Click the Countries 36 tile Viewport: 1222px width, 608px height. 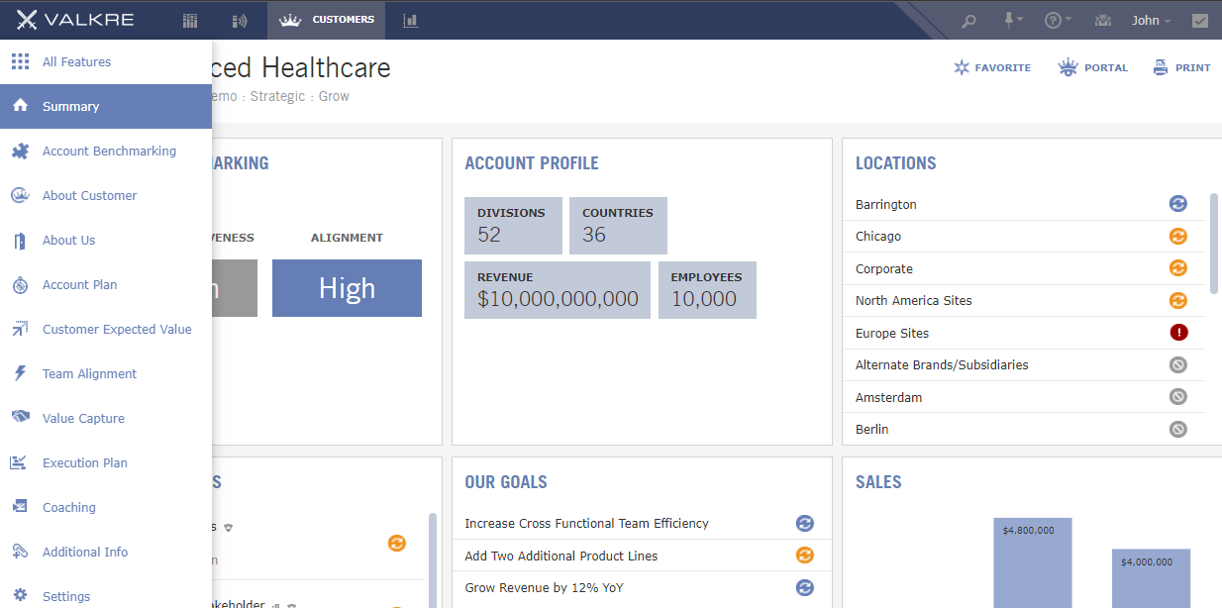(618, 226)
